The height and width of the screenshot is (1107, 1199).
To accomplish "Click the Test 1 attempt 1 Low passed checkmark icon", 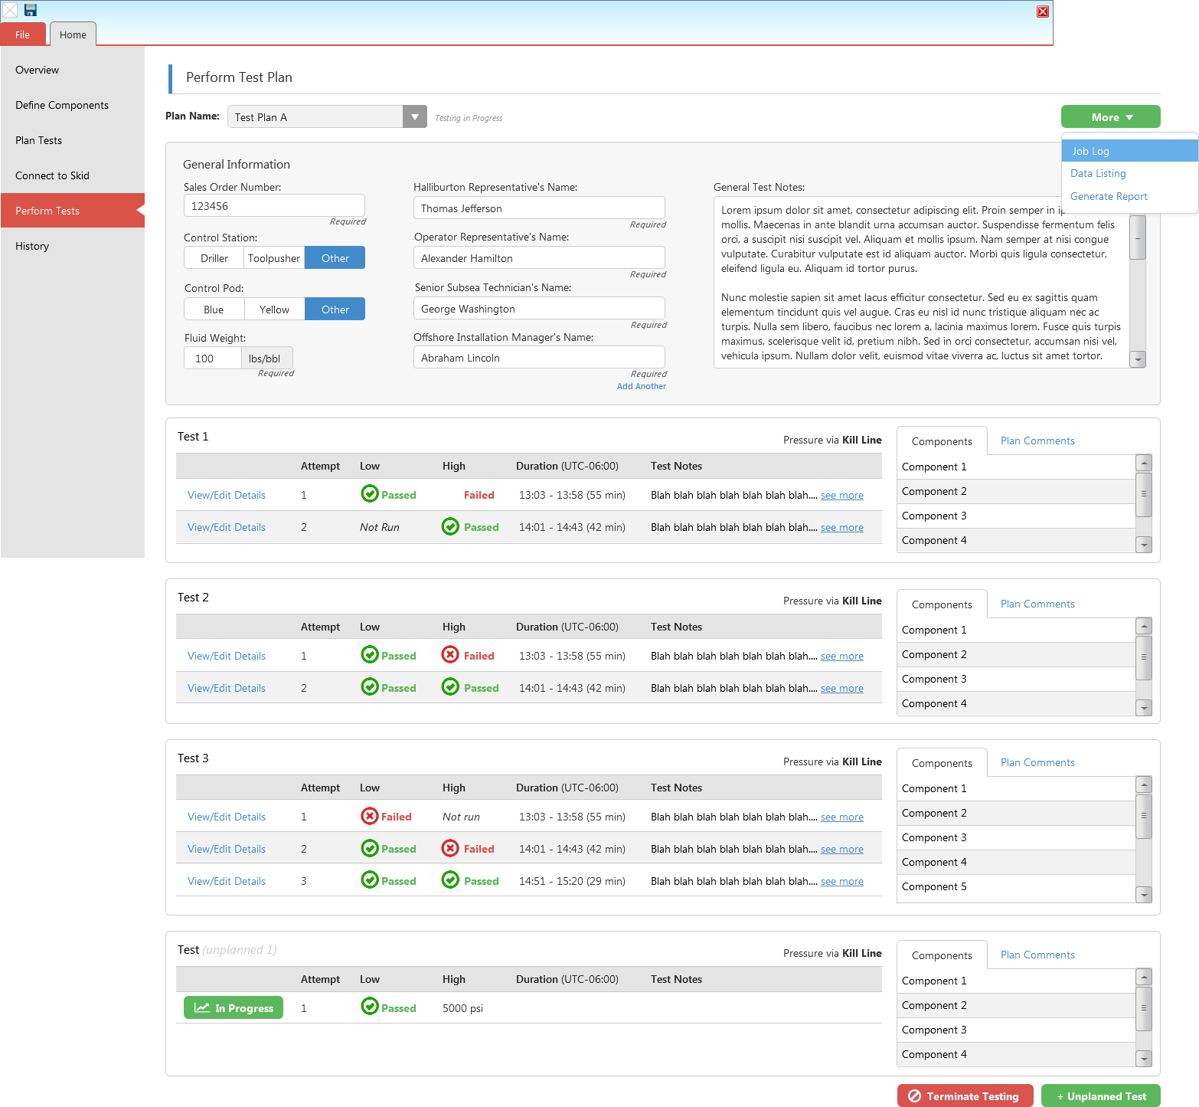I will 370,494.
